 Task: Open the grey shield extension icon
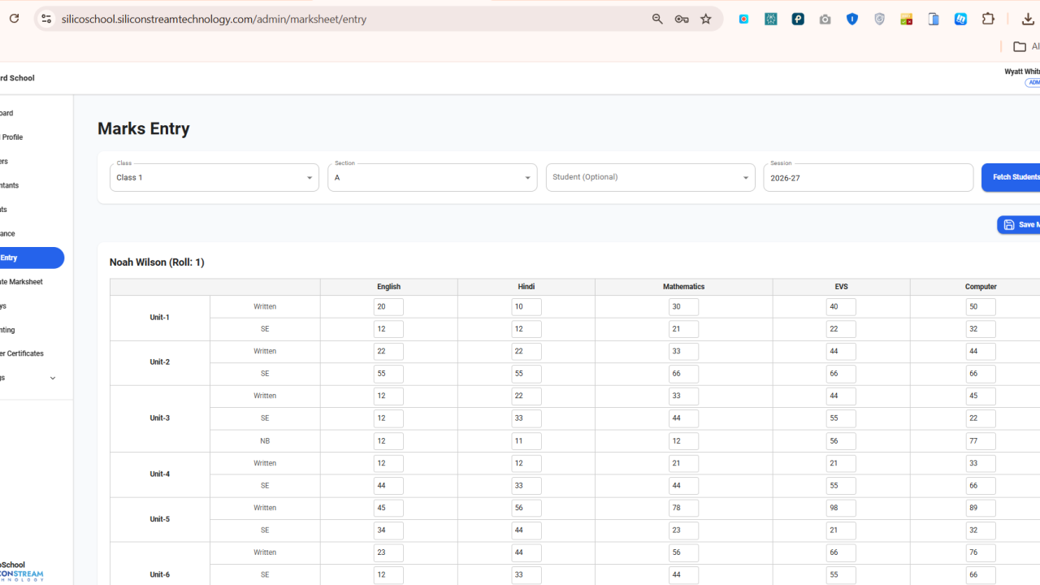879,19
